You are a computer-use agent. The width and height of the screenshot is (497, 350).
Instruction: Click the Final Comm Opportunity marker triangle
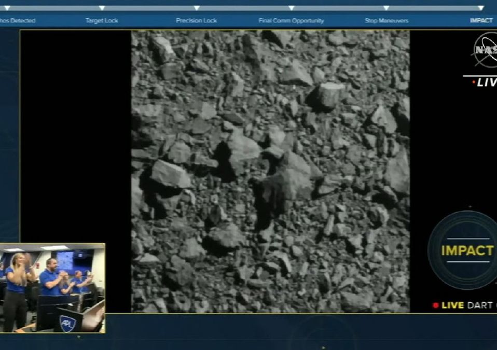click(x=291, y=8)
